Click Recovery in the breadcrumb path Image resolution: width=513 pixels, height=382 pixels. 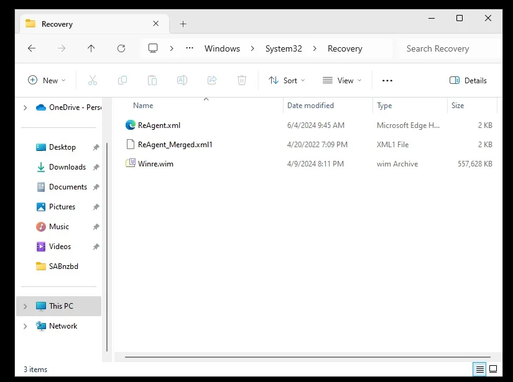(345, 48)
